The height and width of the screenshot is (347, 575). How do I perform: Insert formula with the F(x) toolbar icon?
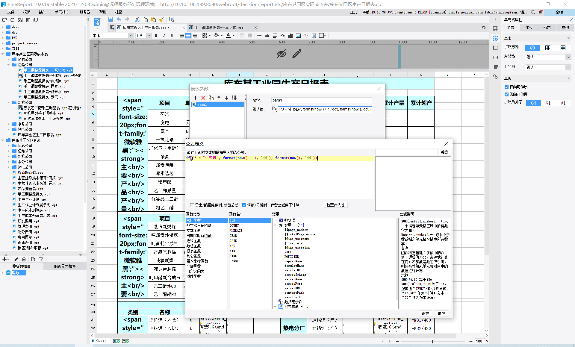283,36
